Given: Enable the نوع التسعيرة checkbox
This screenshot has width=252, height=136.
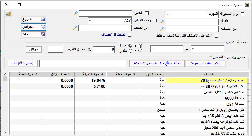Looking at the screenshot, I should 243,14.
